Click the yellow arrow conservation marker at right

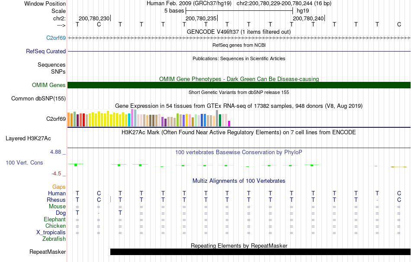click(399, 167)
